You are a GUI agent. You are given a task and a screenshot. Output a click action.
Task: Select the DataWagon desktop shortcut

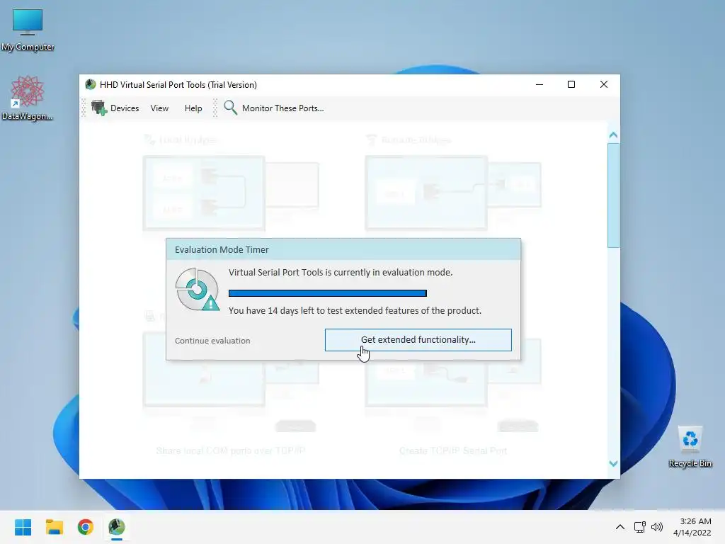tap(28, 98)
